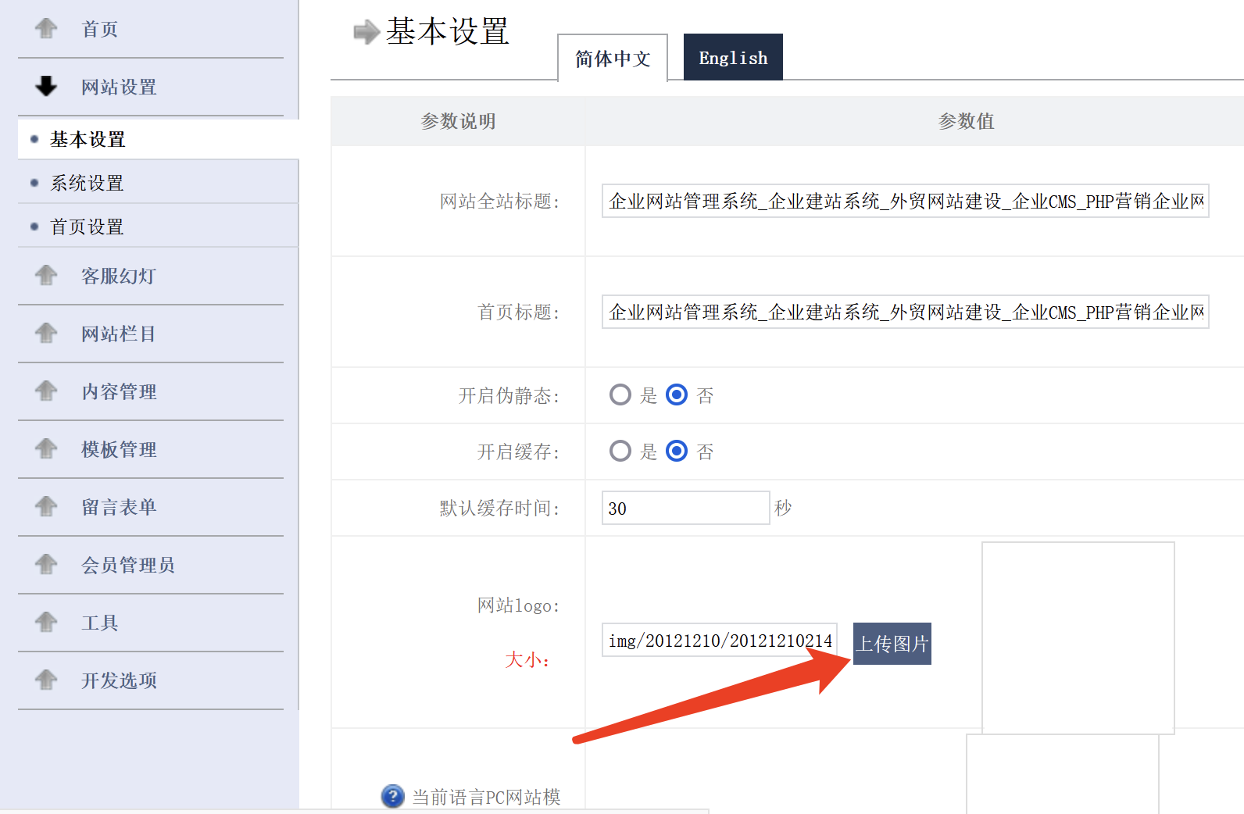The width and height of the screenshot is (1244, 814).
Task: Click the arrow icon next to 模板管理
Action: pos(46,449)
